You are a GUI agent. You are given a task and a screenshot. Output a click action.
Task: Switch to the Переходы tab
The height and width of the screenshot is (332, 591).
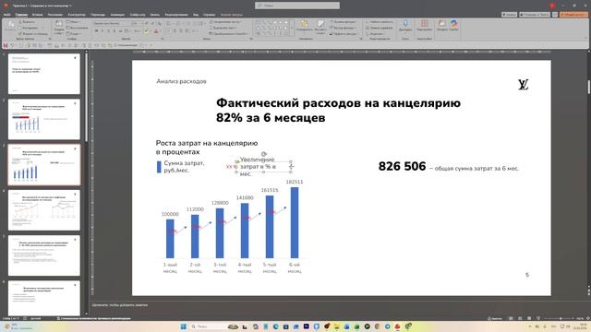(98, 15)
